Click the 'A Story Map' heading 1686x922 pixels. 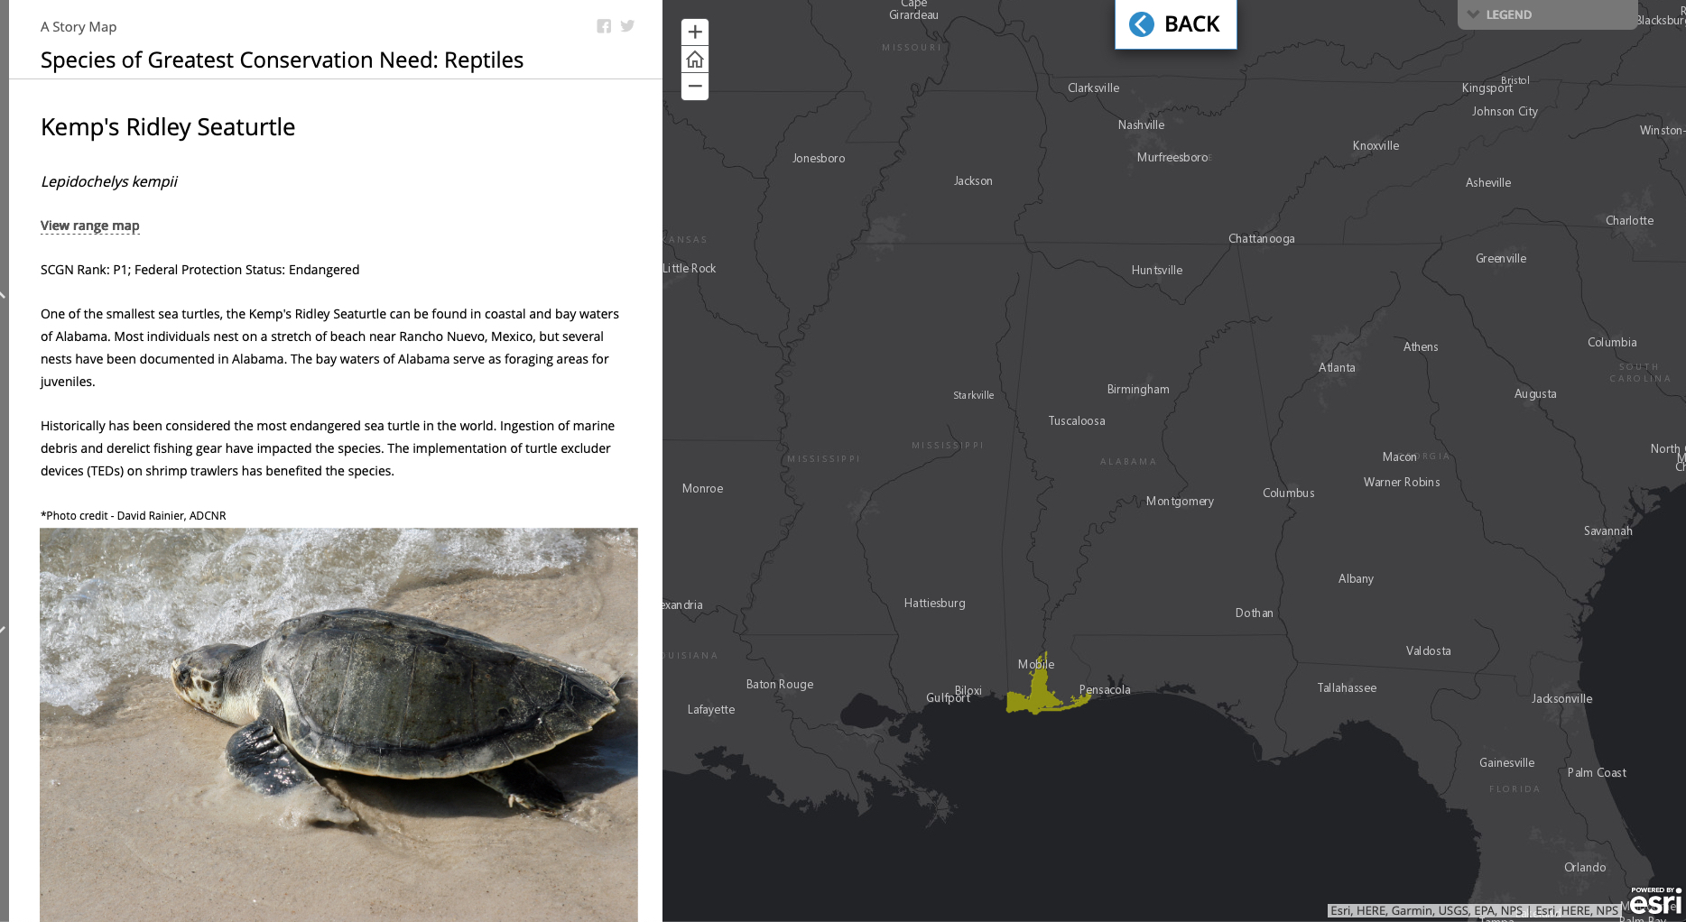78,26
